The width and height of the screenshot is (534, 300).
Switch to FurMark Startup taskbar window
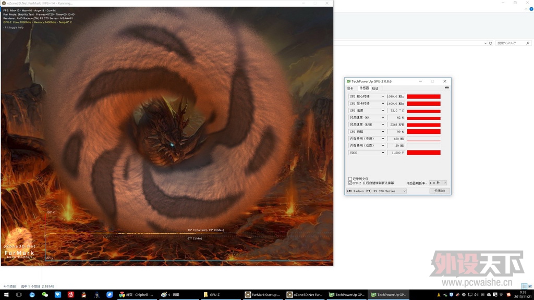262,295
